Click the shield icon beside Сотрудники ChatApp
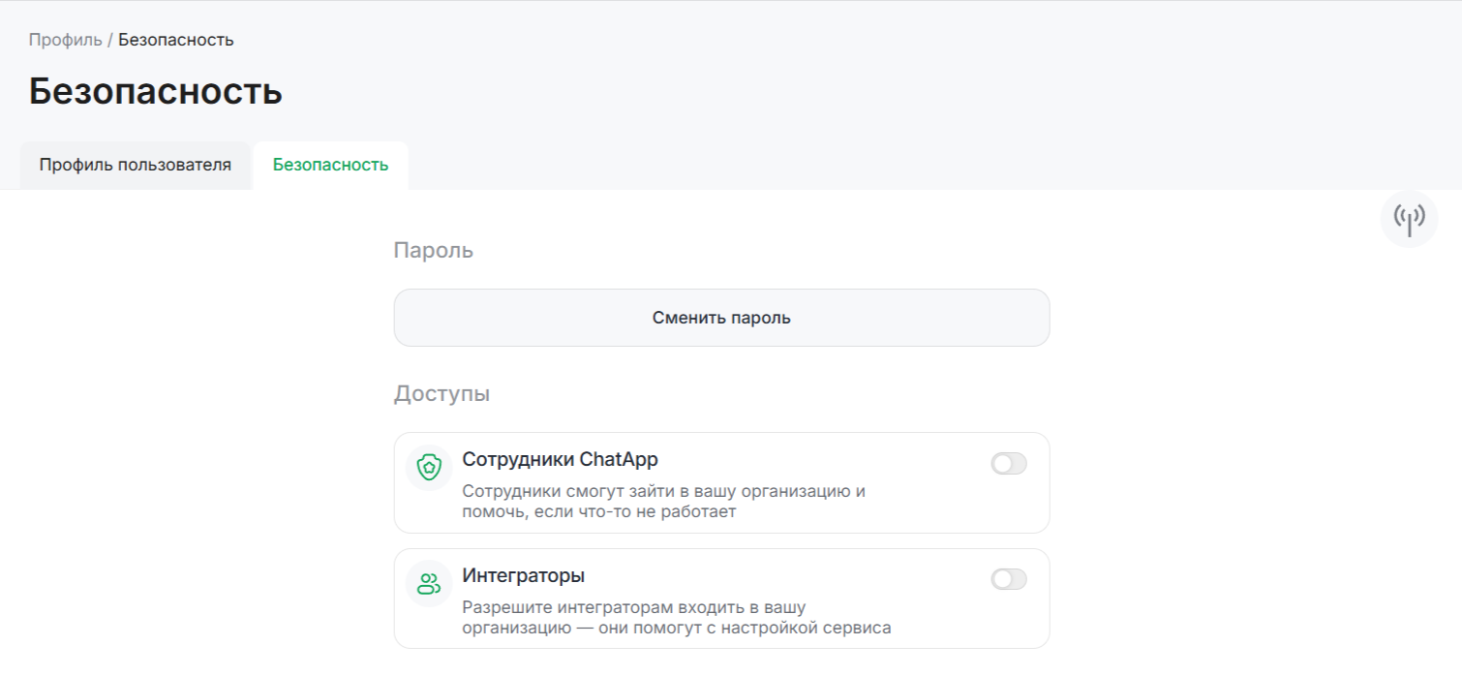 coord(429,468)
